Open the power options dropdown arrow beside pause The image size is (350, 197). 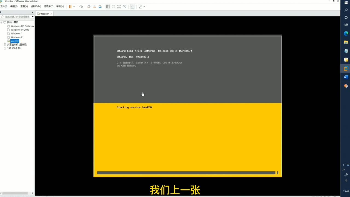click(74, 7)
